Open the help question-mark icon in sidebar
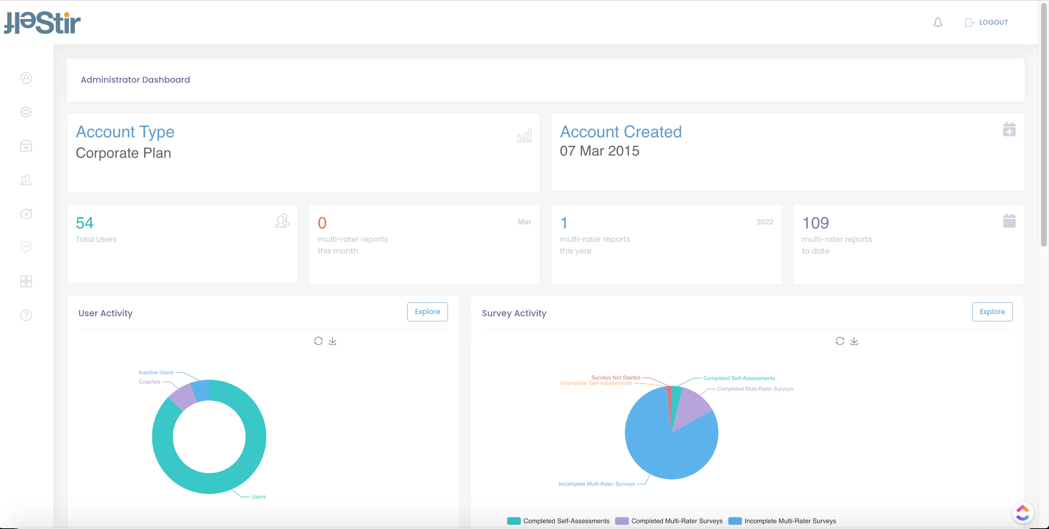This screenshot has width=1049, height=529. coord(26,315)
